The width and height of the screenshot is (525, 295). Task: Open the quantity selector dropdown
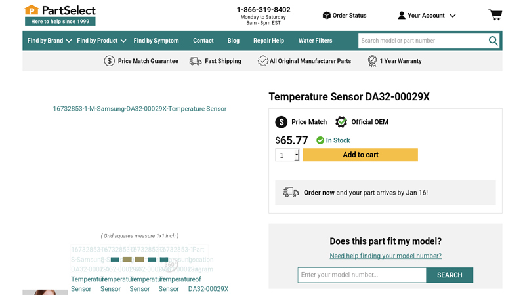click(287, 155)
